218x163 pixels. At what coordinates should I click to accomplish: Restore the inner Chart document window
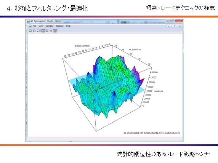click(x=174, y=26)
